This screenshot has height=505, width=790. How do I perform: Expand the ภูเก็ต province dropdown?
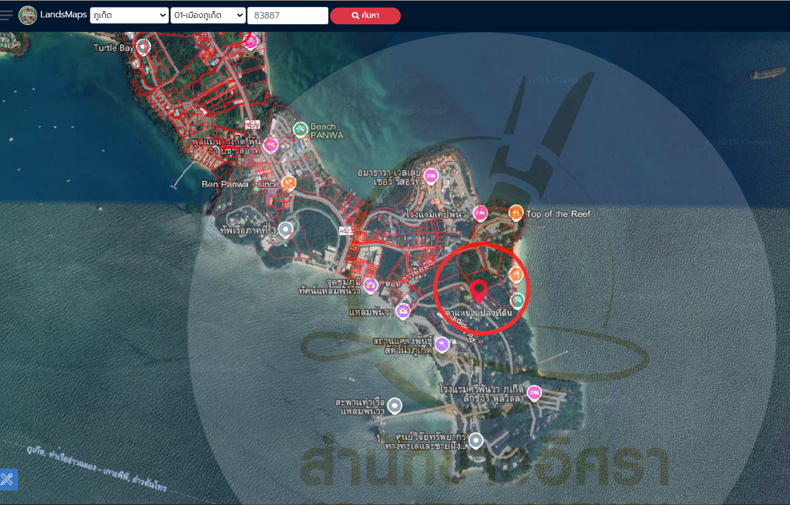[129, 16]
